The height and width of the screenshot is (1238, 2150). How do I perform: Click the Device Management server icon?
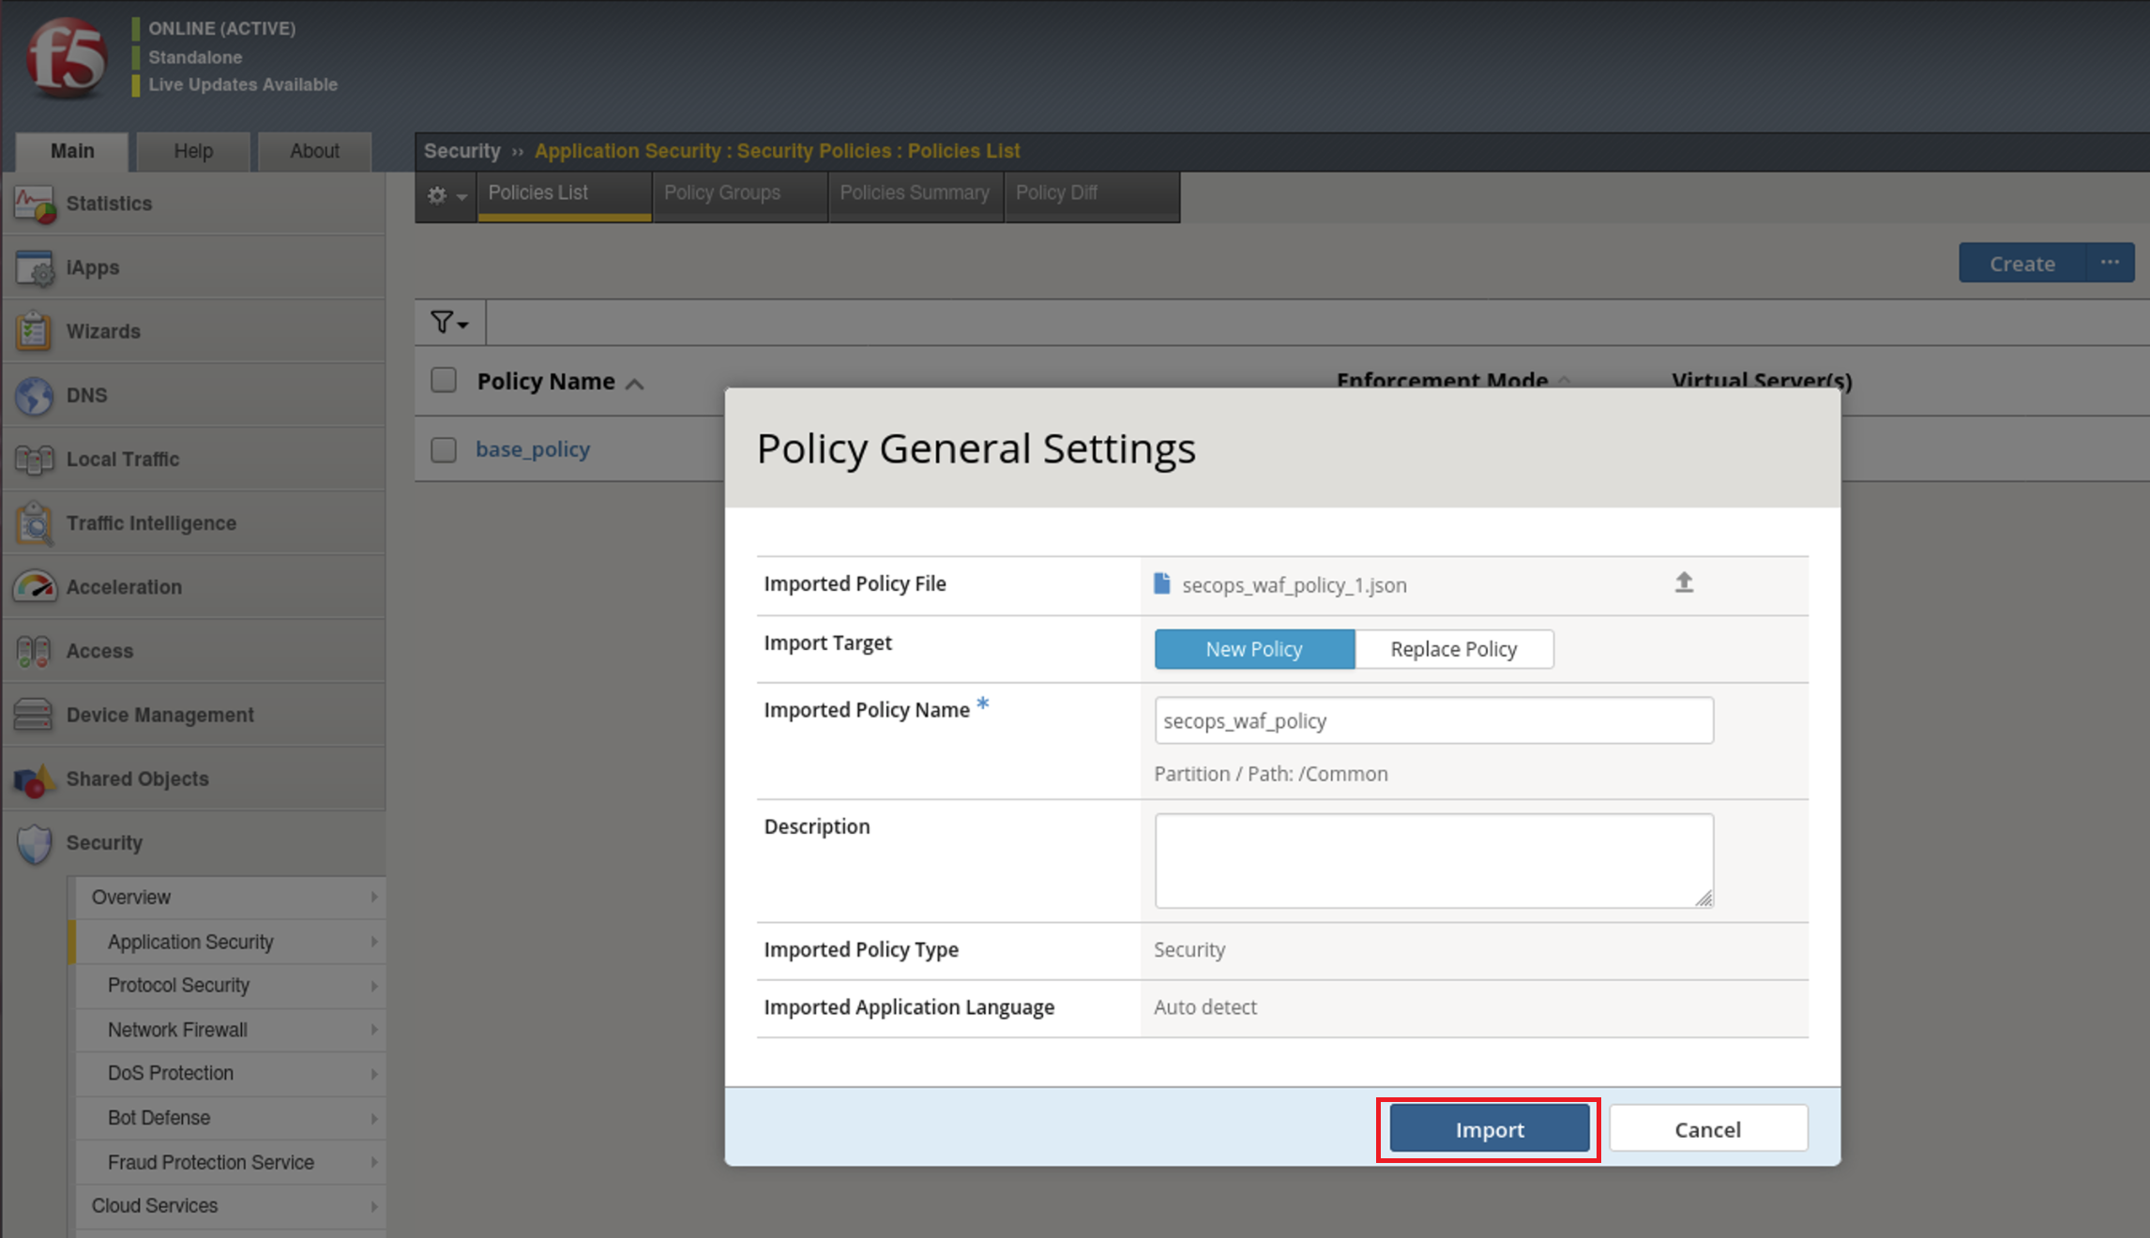point(34,715)
